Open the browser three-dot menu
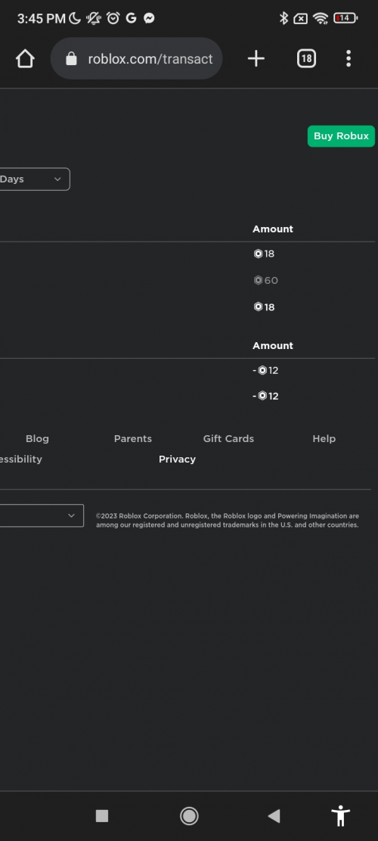 pyautogui.click(x=349, y=58)
